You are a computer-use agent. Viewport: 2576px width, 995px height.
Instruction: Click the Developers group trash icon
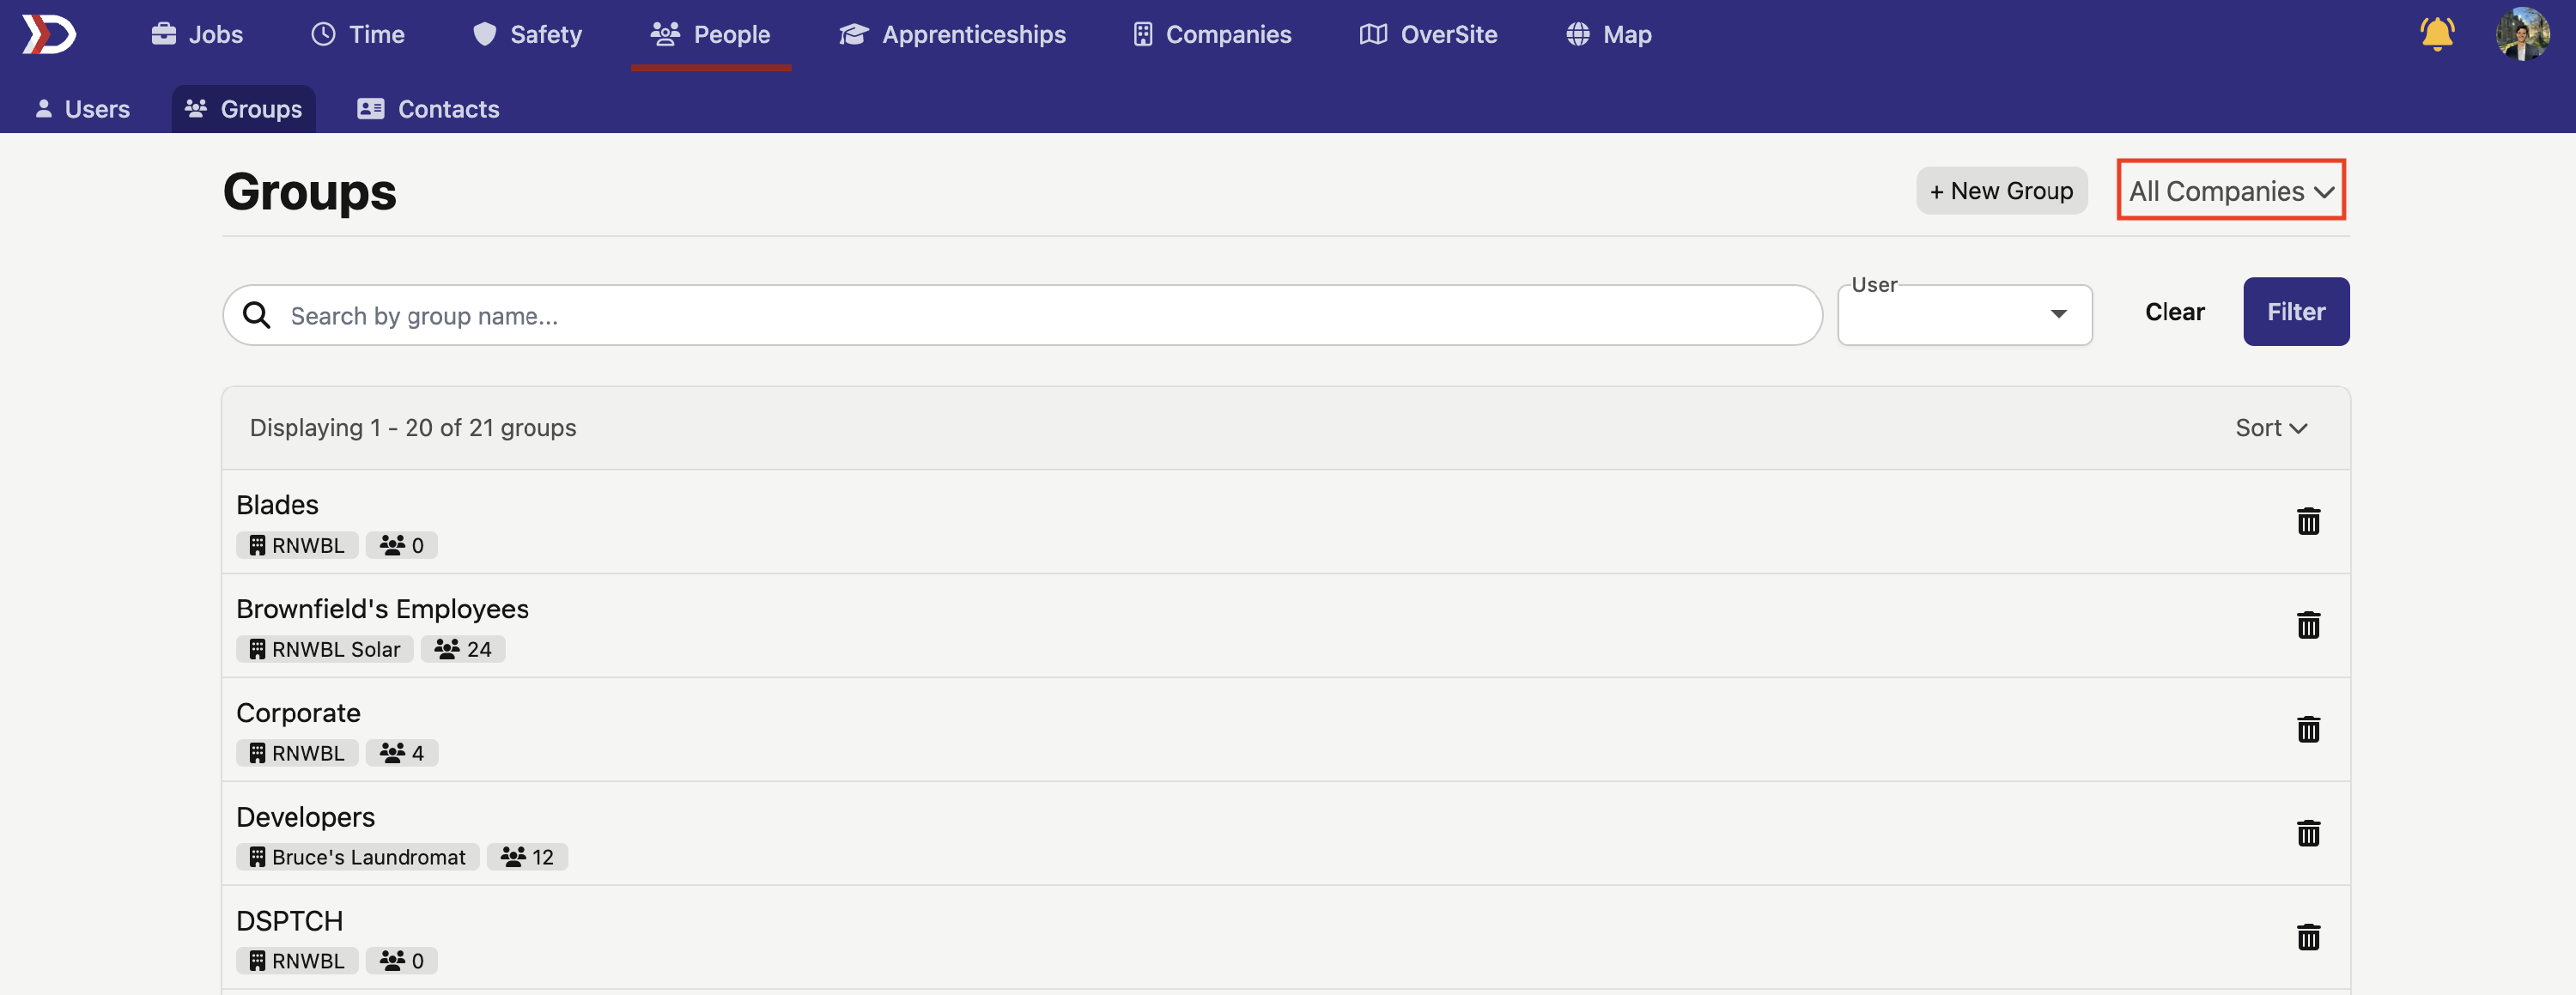2307,833
